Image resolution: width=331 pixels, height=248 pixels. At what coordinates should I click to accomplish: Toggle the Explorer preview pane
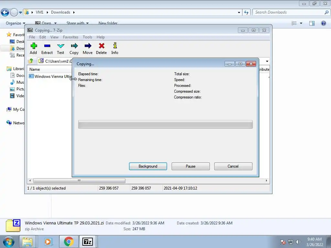[312, 23]
